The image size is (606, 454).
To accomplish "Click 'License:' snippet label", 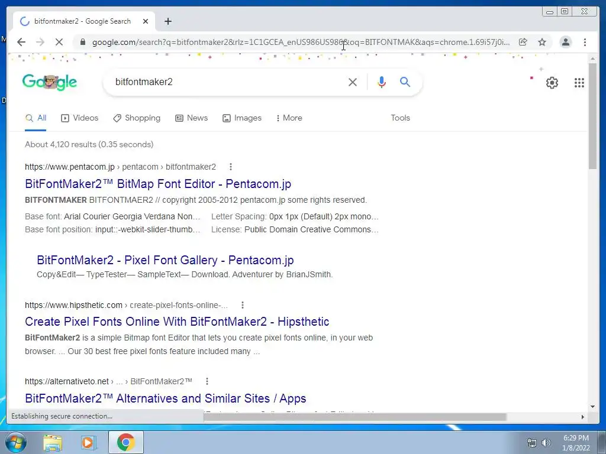I will coord(226,230).
